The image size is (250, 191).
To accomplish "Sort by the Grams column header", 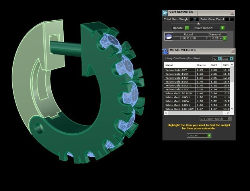I will coord(201,65).
